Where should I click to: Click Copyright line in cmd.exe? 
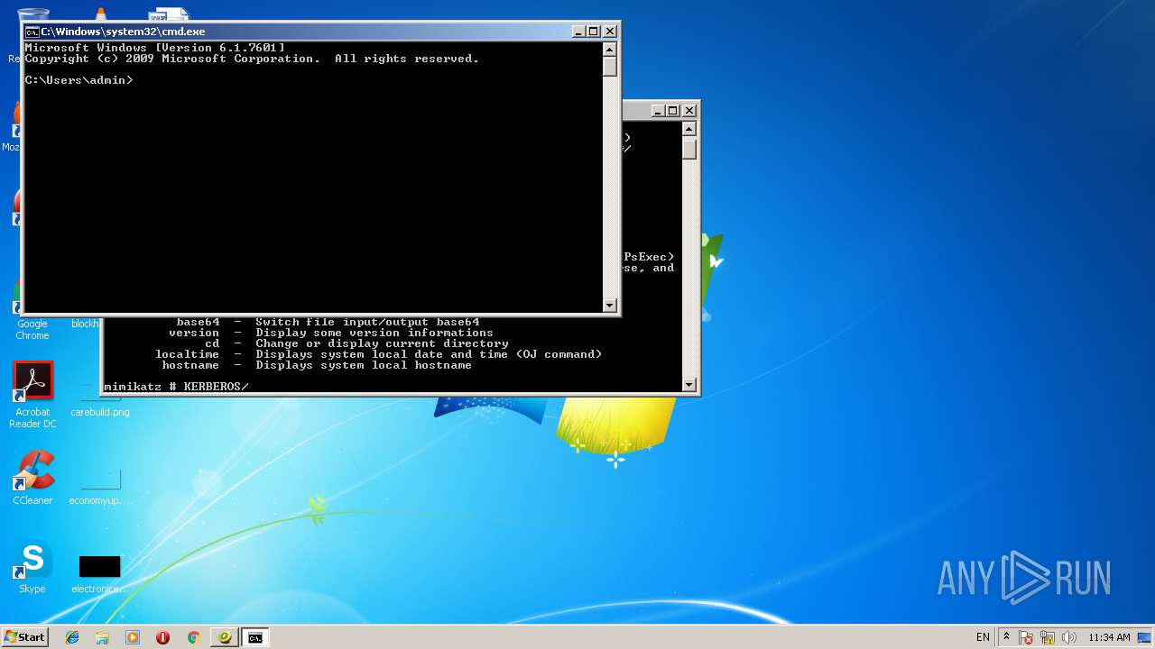tap(252, 59)
